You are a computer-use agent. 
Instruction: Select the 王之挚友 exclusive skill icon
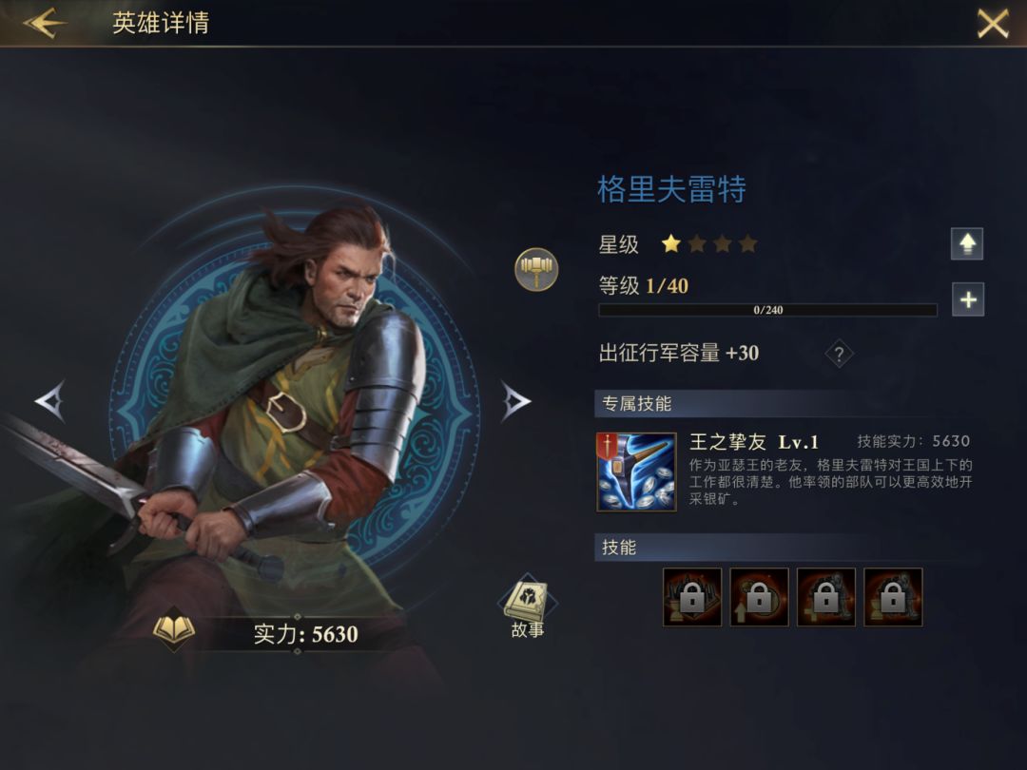coord(636,472)
